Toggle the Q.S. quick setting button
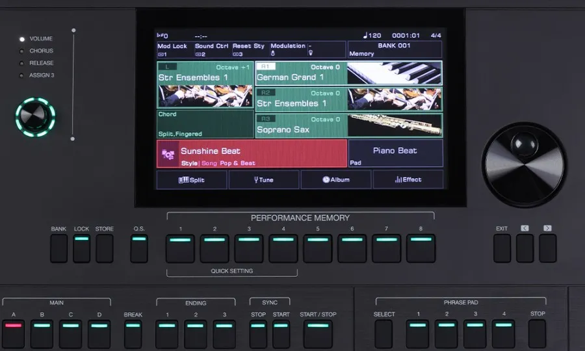Image resolution: width=585 pixels, height=351 pixels. point(139,248)
